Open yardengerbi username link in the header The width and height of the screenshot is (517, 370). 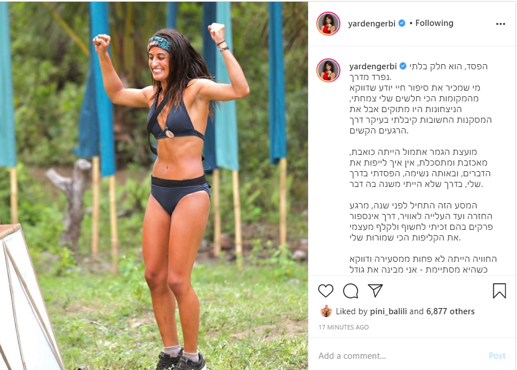[x=372, y=24]
